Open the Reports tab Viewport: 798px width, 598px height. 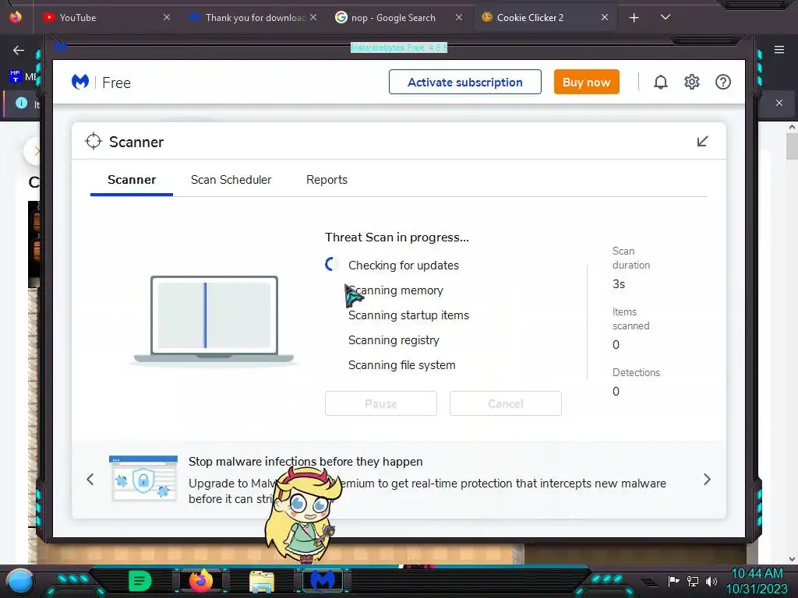click(327, 180)
